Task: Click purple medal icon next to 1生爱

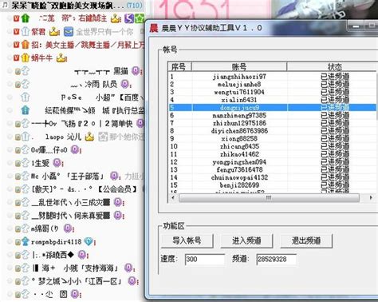Action: pyautogui.click(x=57, y=163)
